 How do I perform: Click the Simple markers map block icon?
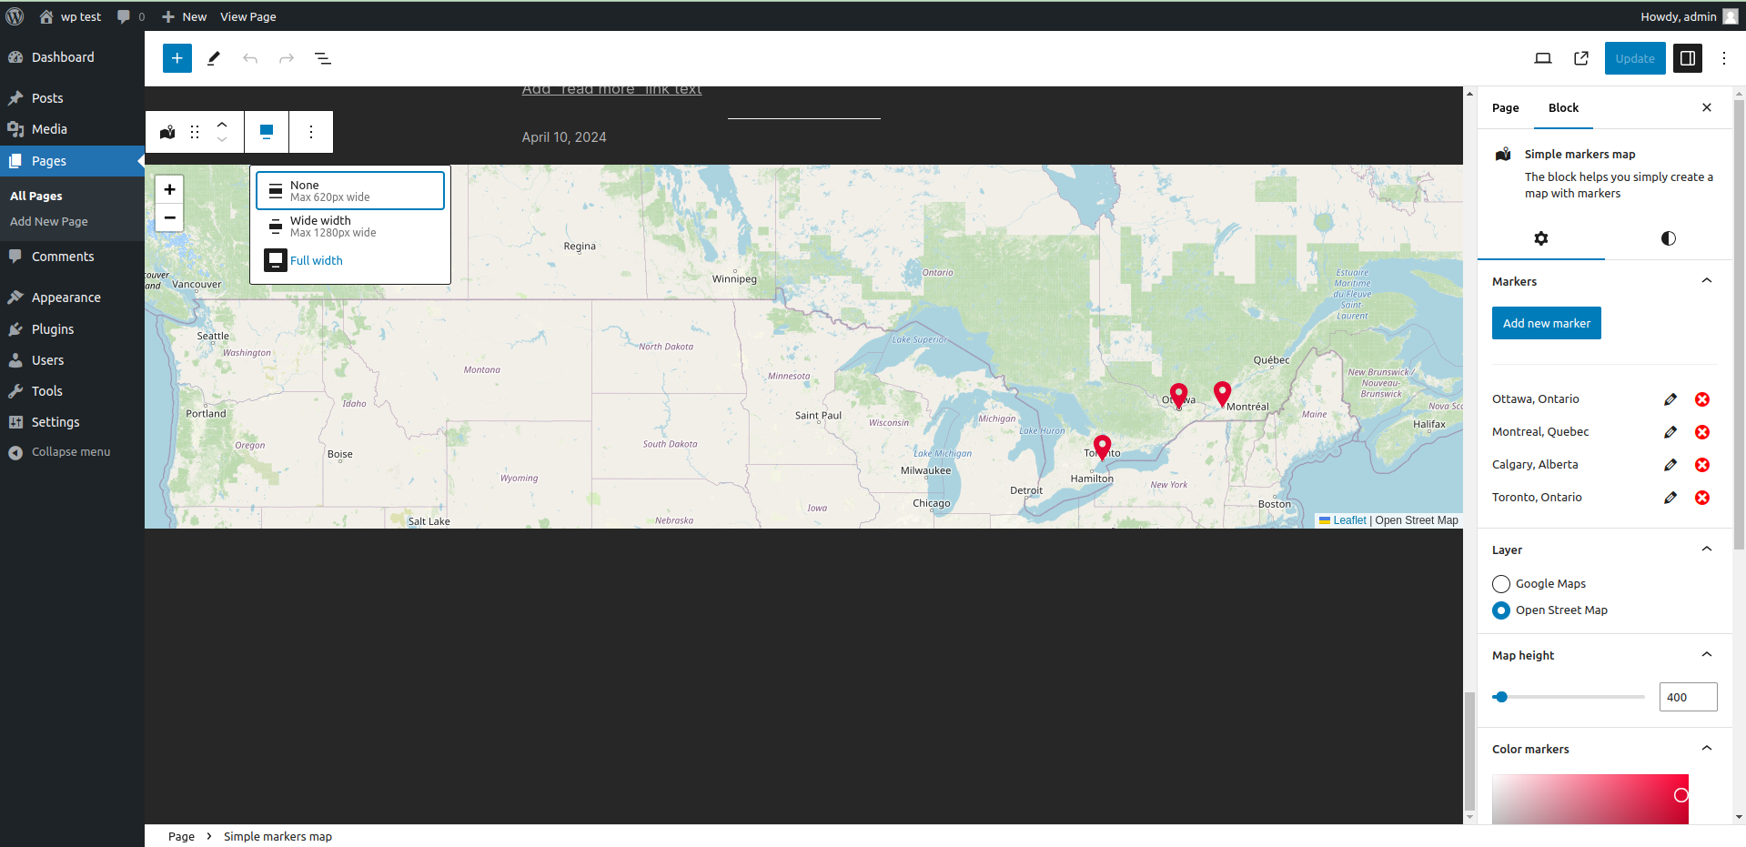click(167, 132)
